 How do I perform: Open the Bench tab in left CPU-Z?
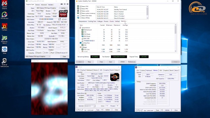coord(112,70)
